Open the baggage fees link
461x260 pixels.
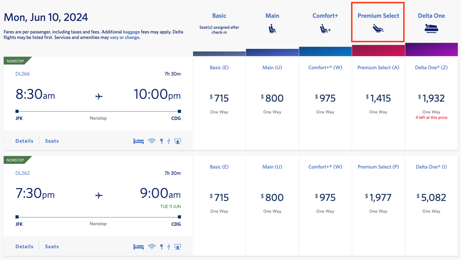[x=132, y=32]
